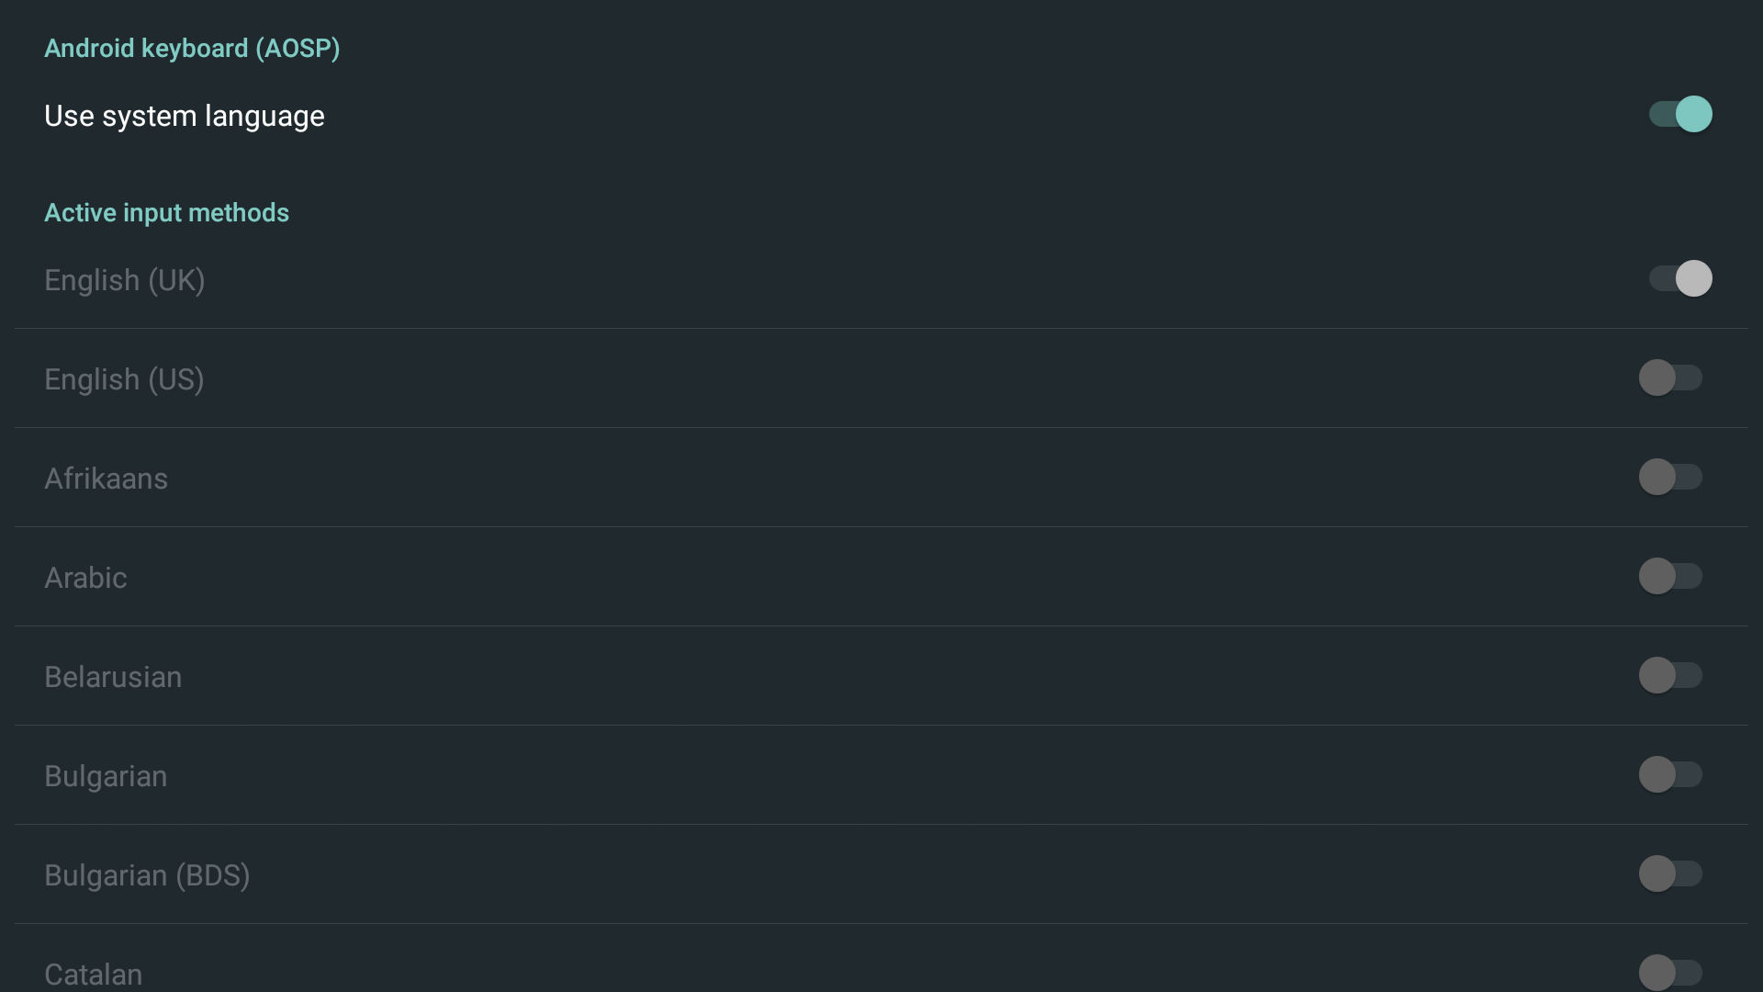Switch on the Arabic toggle
1763x992 pixels.
pyautogui.click(x=1670, y=577)
